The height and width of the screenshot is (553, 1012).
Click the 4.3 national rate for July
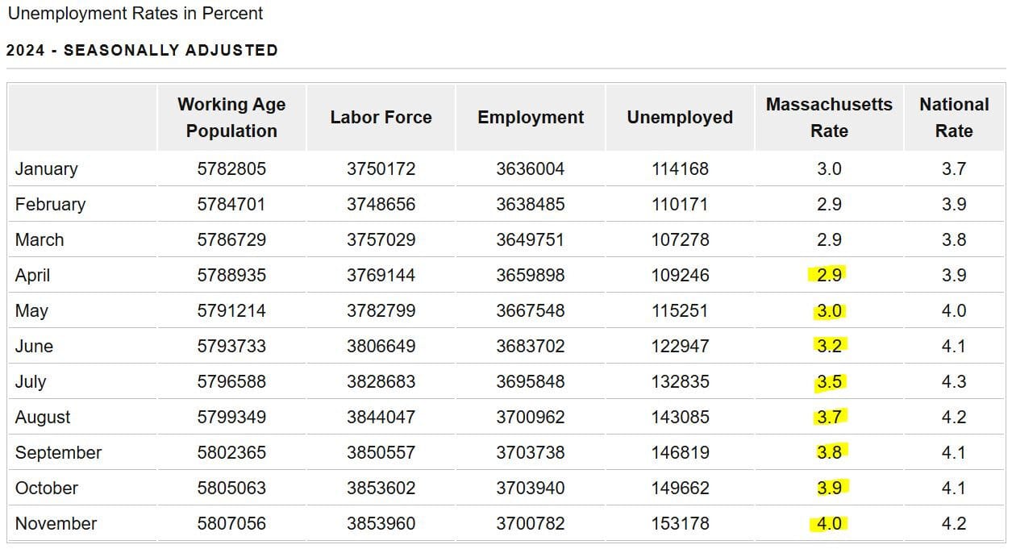(x=954, y=382)
